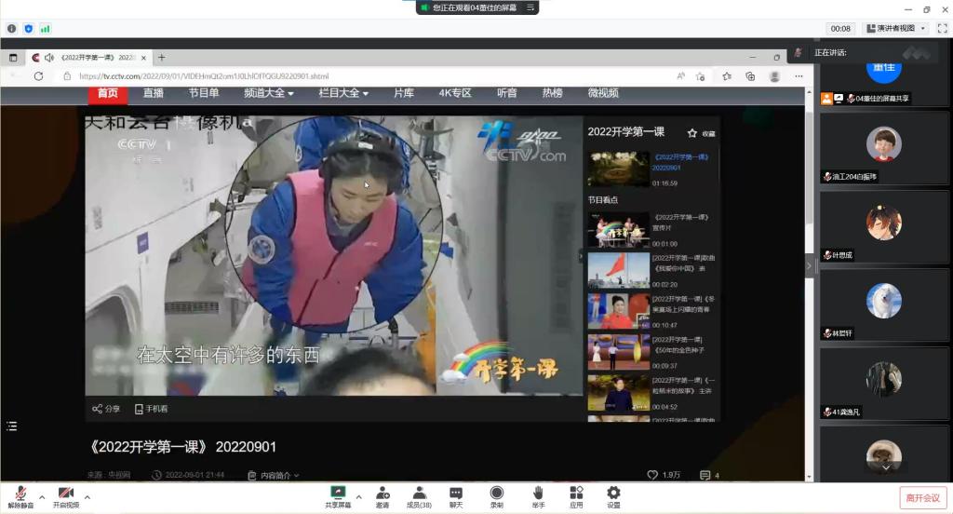Click the red 离开会议 leave button
Screen dimensions: 953x514
[x=922, y=497]
